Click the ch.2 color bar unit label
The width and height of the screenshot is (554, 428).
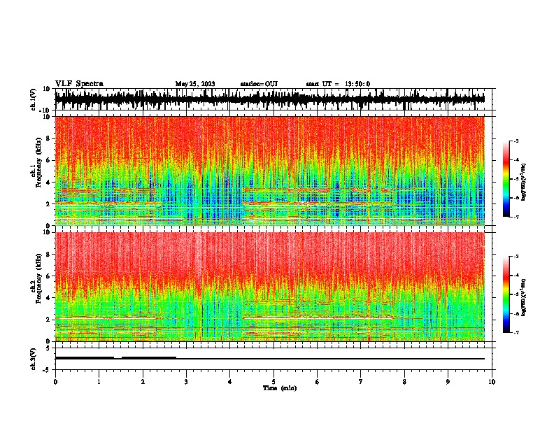pos(523,297)
